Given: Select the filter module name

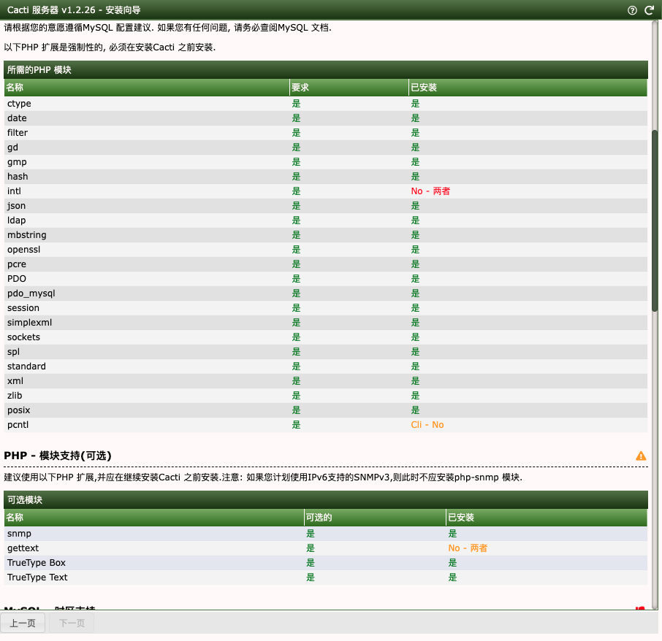Looking at the screenshot, I should point(18,133).
